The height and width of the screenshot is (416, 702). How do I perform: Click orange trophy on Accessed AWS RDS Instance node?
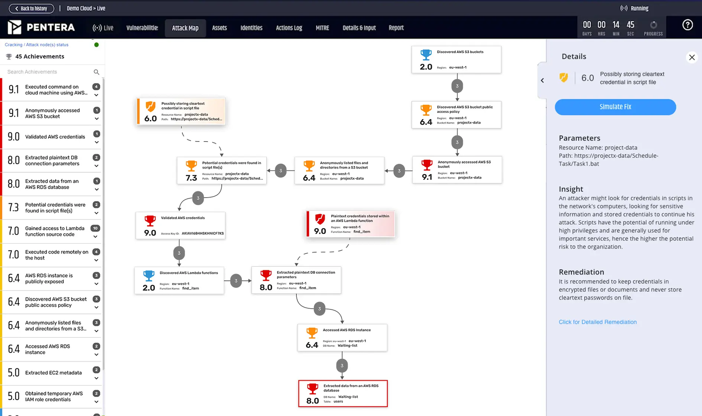[312, 333]
